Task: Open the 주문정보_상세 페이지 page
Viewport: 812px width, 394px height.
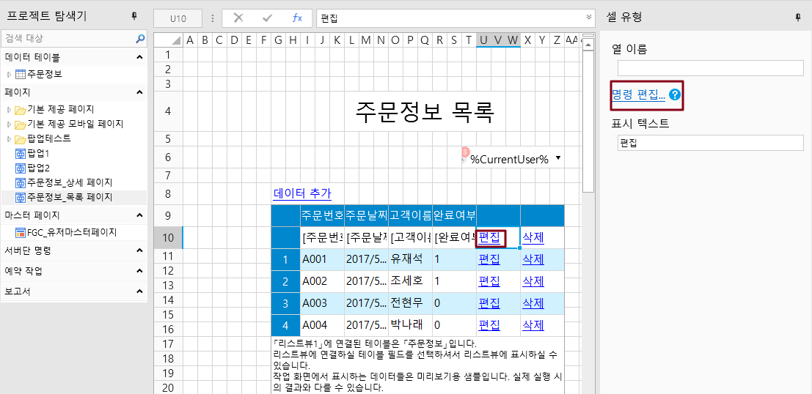Action: click(69, 182)
